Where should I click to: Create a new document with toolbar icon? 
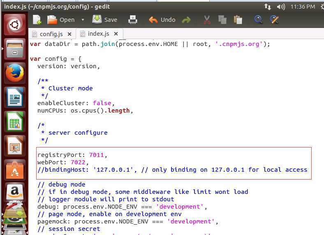[37, 20]
